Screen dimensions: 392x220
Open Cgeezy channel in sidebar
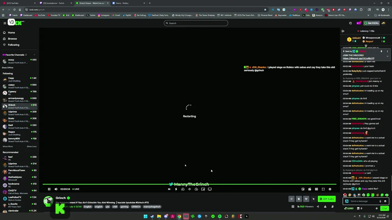20,93
